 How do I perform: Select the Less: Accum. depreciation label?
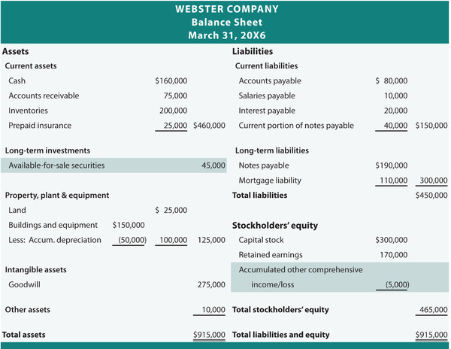coord(55,240)
